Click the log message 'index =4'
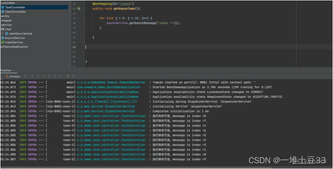The width and height of the screenshot is (333, 169). point(179,126)
